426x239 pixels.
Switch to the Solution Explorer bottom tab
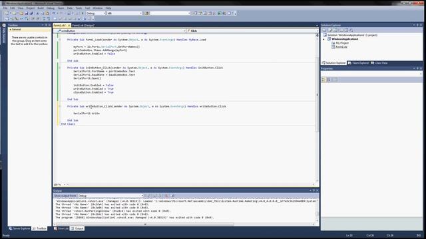(333, 63)
